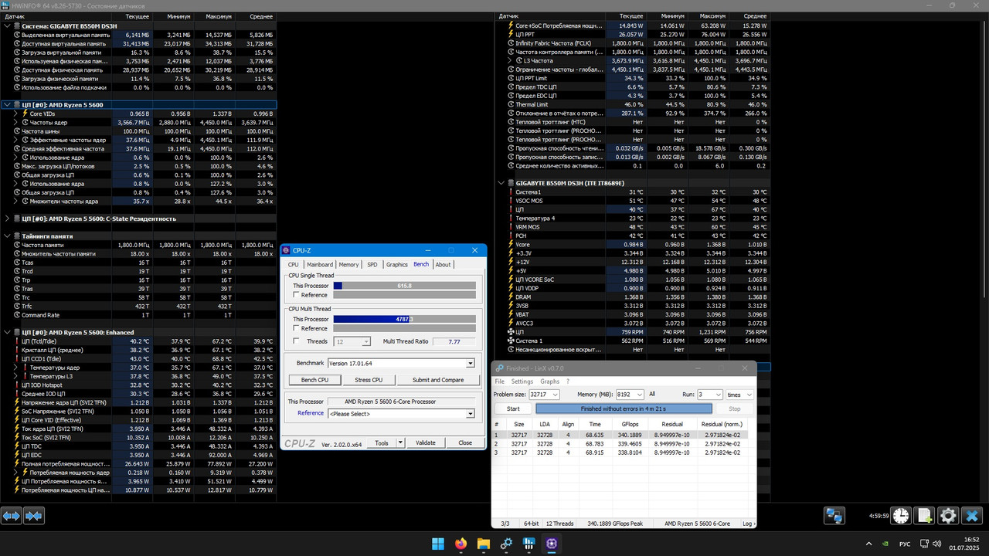This screenshot has width=989, height=556.
Task: Click the NVIDIA tray icon
Action: (x=884, y=544)
